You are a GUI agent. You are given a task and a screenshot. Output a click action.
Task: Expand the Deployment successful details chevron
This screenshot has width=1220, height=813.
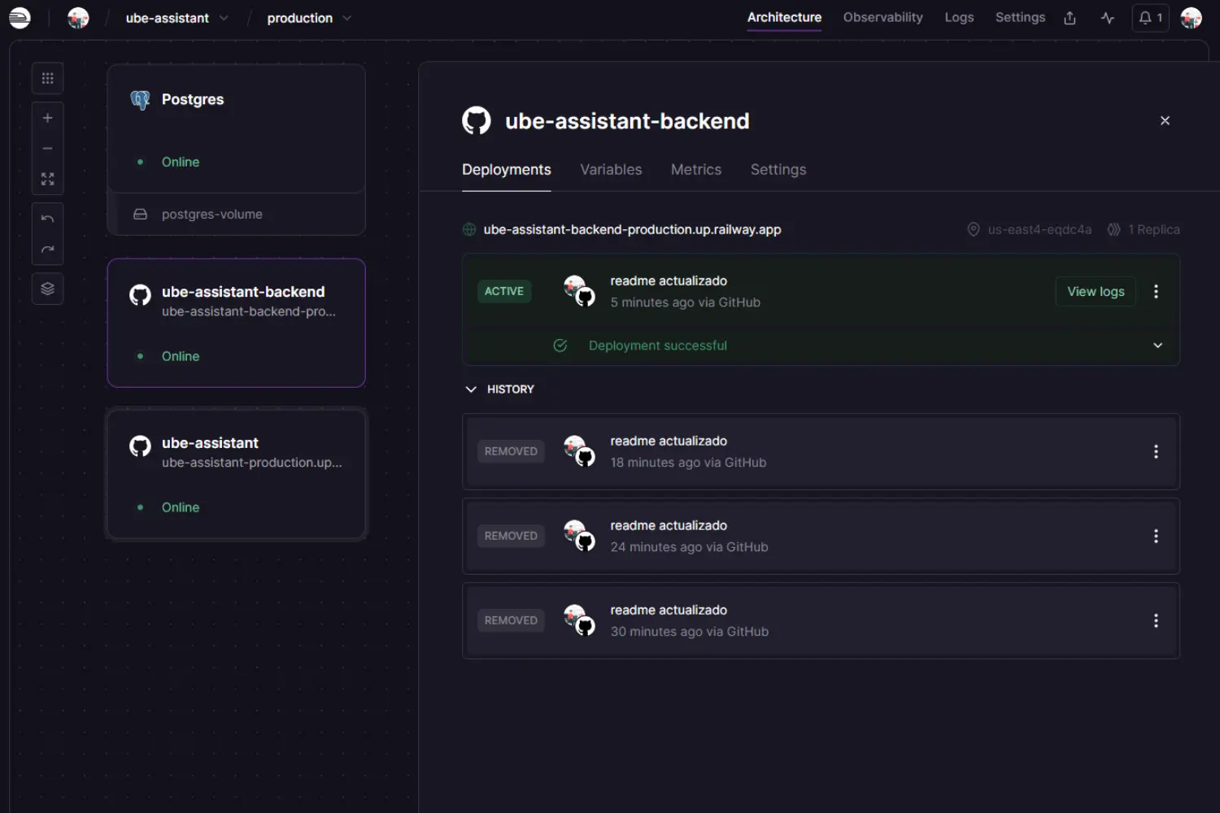1157,345
